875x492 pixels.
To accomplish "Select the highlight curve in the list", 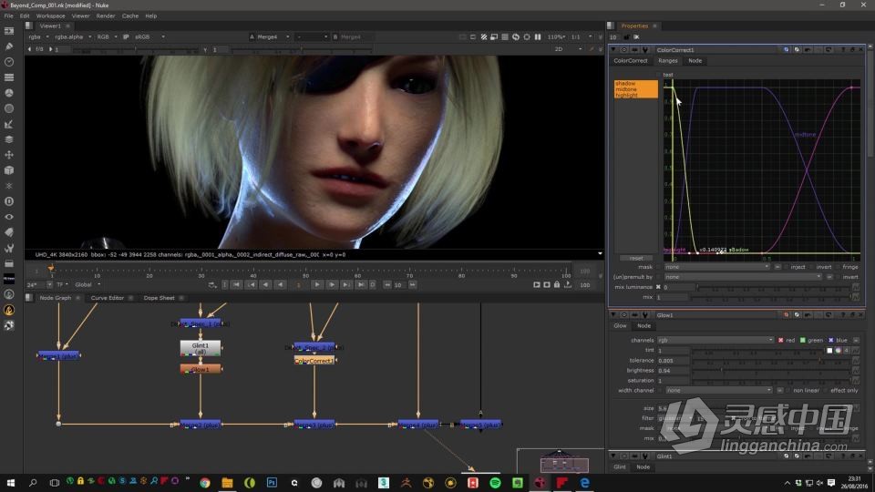I will (x=635, y=96).
